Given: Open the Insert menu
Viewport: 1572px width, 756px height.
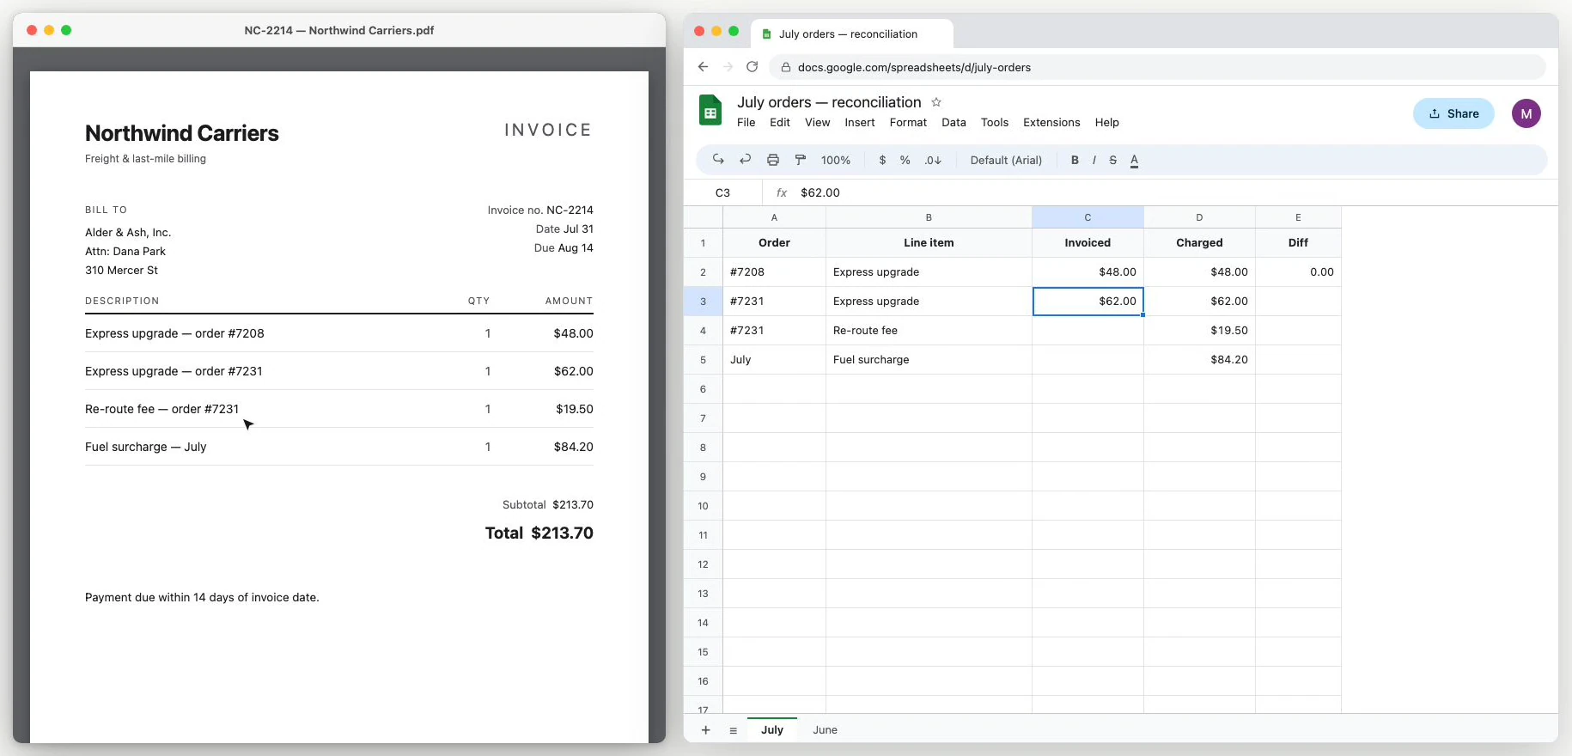Looking at the screenshot, I should [860, 122].
